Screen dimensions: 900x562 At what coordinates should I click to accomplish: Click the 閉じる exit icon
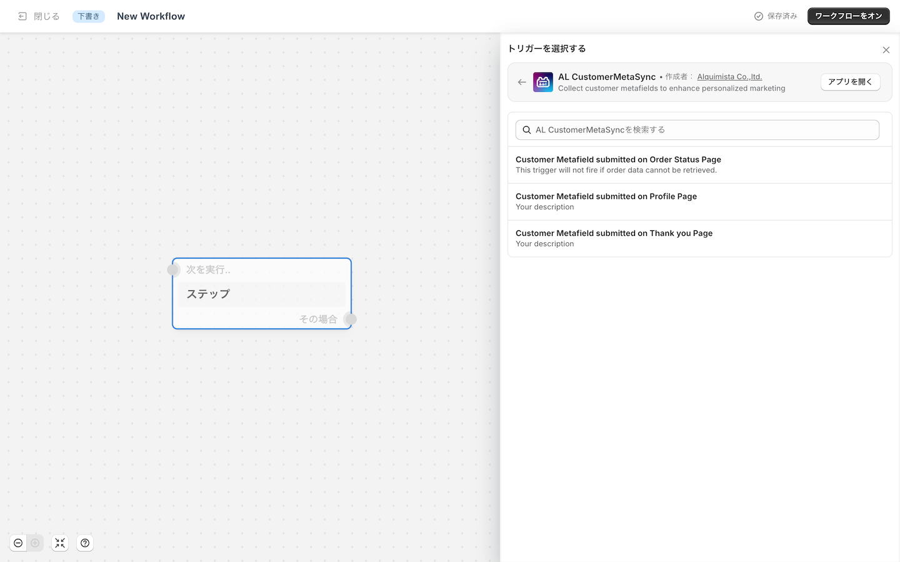tap(22, 16)
